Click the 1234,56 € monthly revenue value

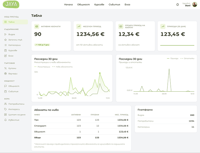click(x=90, y=34)
